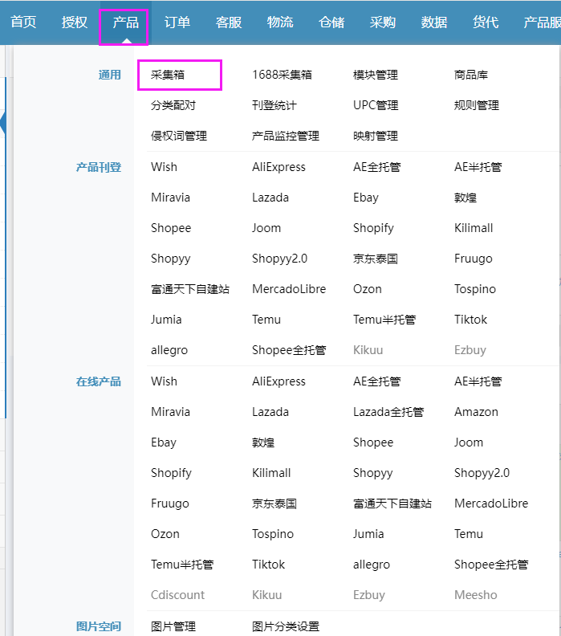Select Tospino under 产品刊登

[x=474, y=289]
